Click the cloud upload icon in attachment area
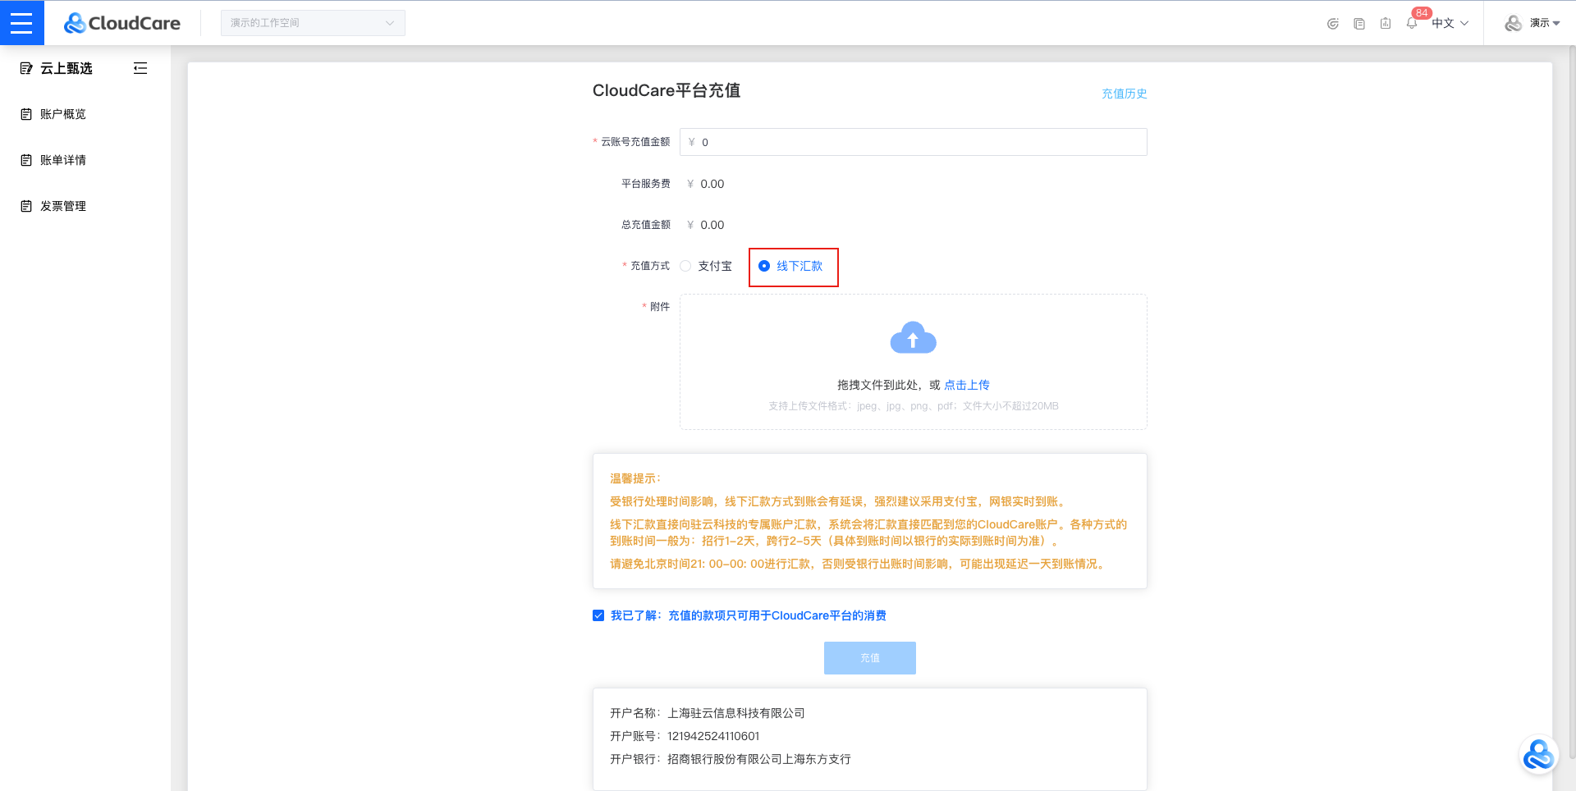1576x791 pixels. [913, 338]
